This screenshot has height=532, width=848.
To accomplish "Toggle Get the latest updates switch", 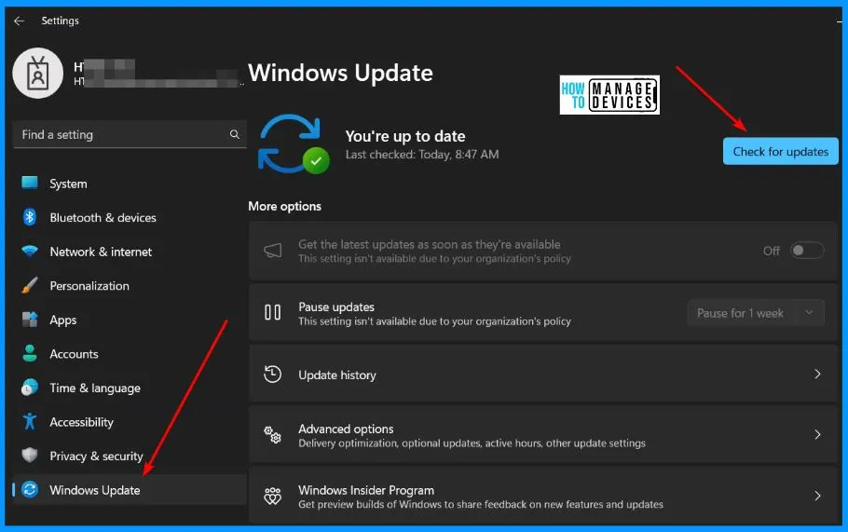I will point(807,251).
